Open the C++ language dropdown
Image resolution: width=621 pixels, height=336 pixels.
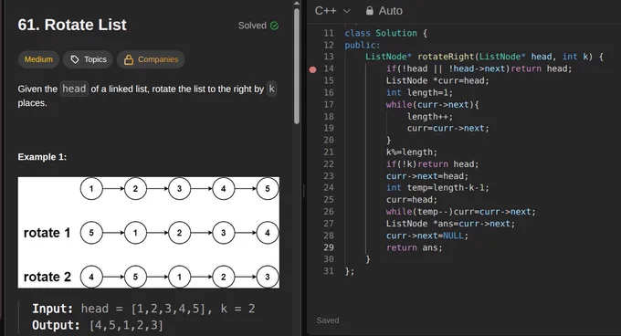tap(332, 11)
